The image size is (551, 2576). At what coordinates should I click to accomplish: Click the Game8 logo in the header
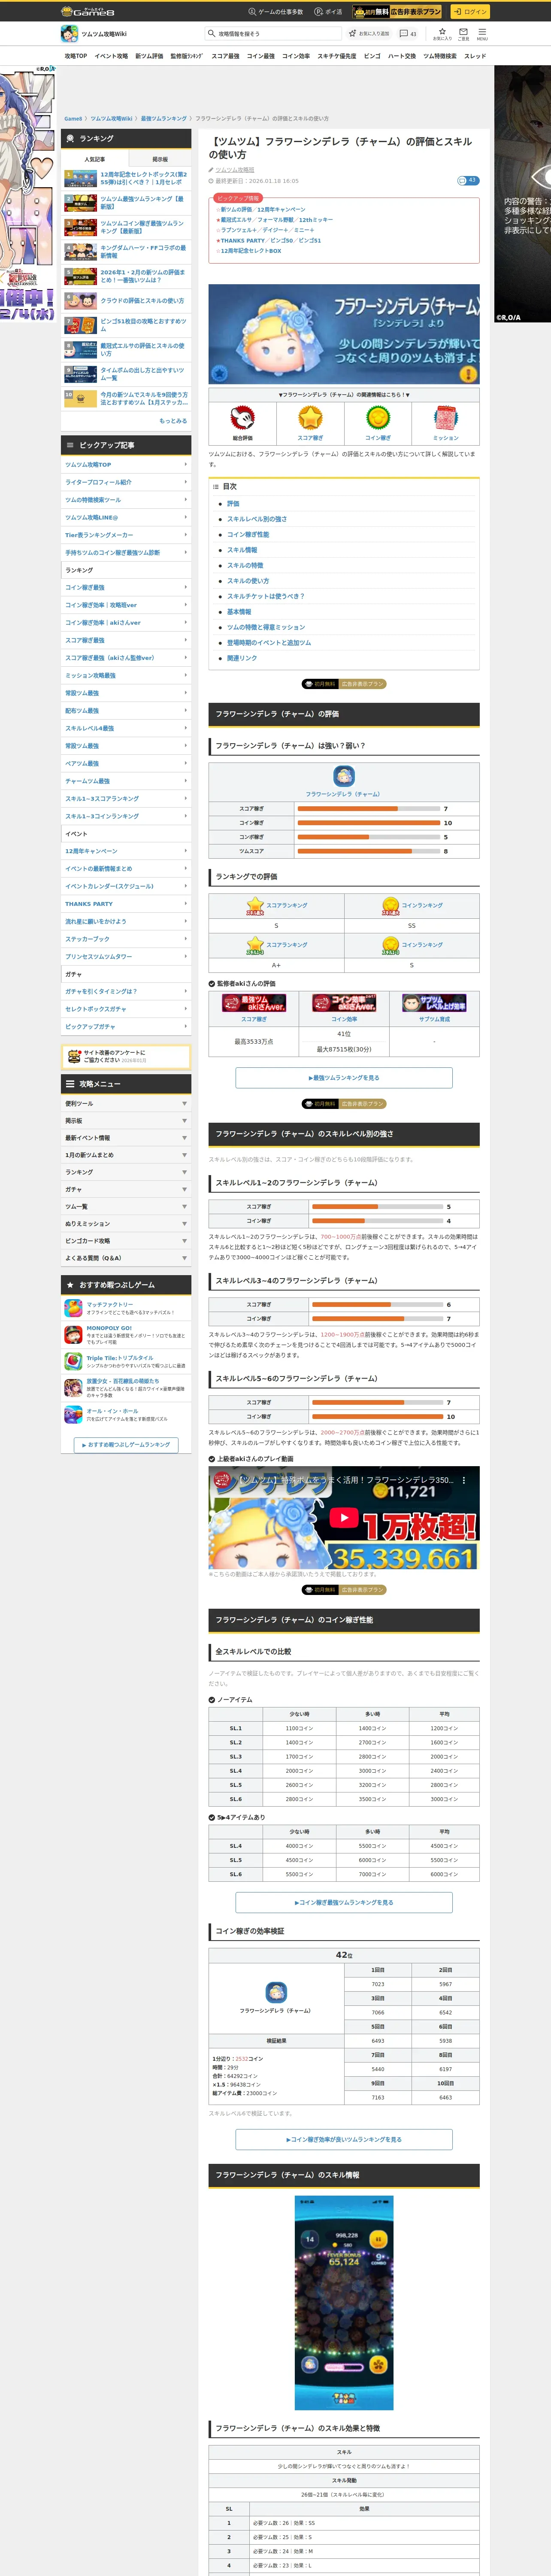(88, 11)
